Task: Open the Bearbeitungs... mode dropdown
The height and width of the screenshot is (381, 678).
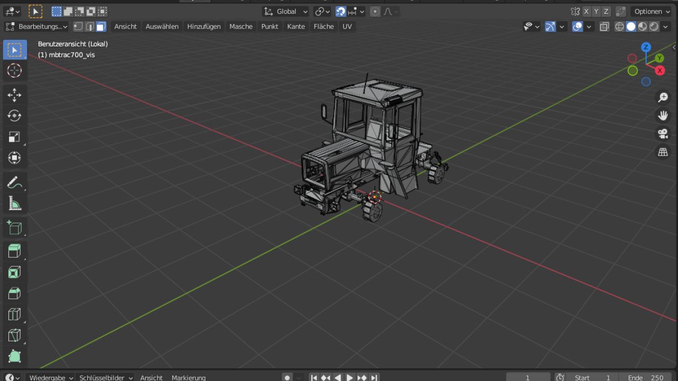Action: tap(37, 26)
